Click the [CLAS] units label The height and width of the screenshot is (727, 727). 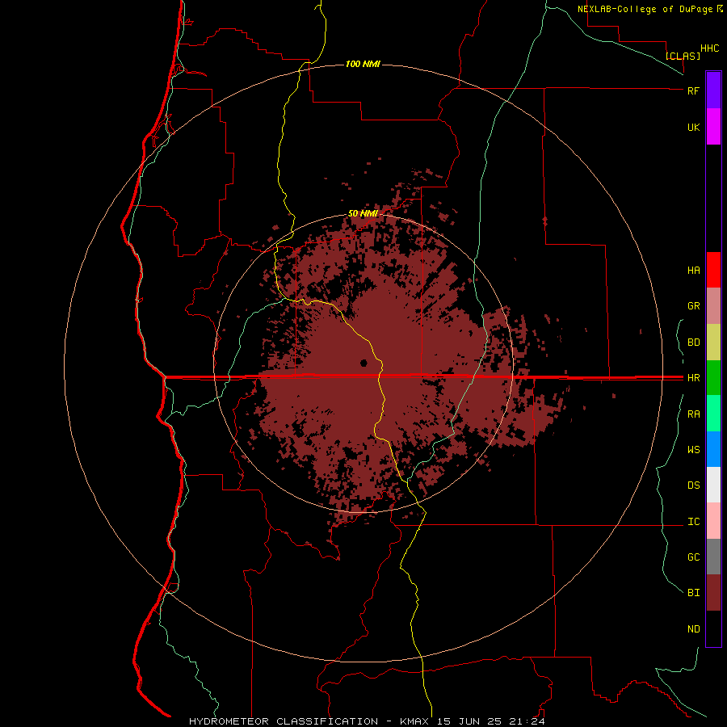click(x=683, y=56)
